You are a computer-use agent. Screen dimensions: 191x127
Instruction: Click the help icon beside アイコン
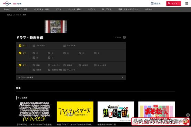click(124, 37)
